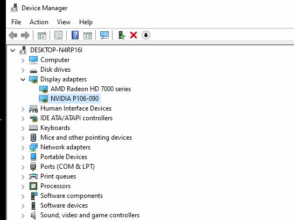Click the red X Uninstall device icon
The image size is (294, 220).
click(x=134, y=35)
